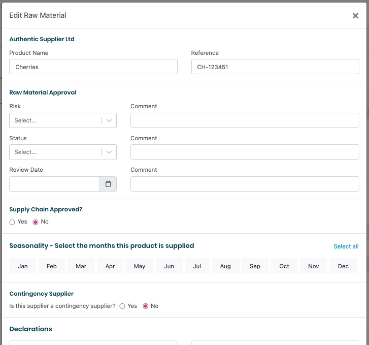Select the Jul seasonality month

(197, 266)
